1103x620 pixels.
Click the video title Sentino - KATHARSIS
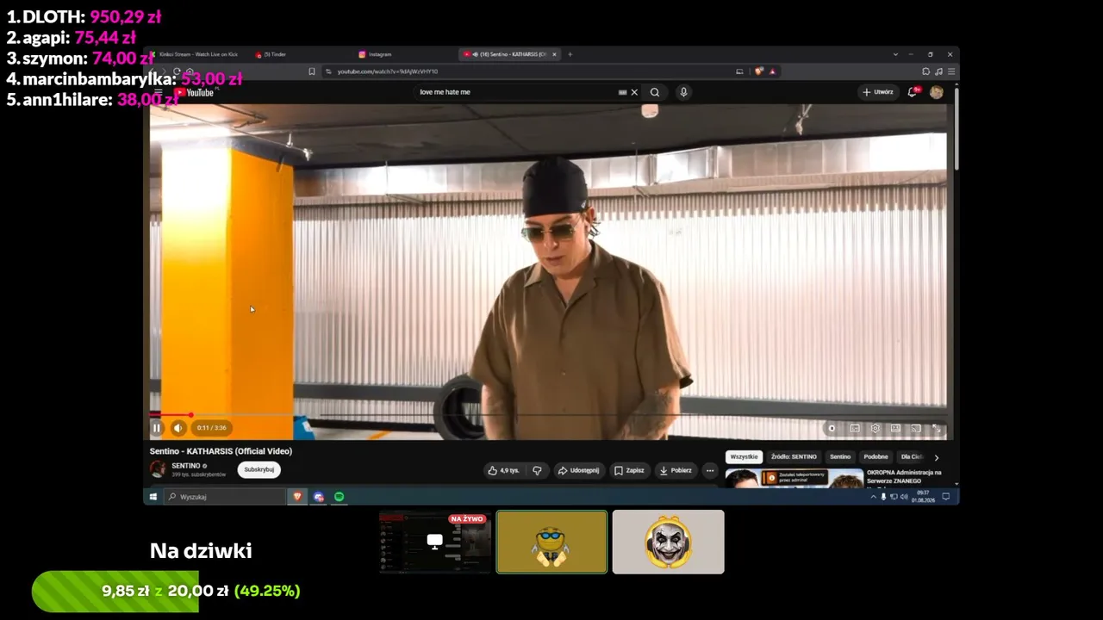221,451
